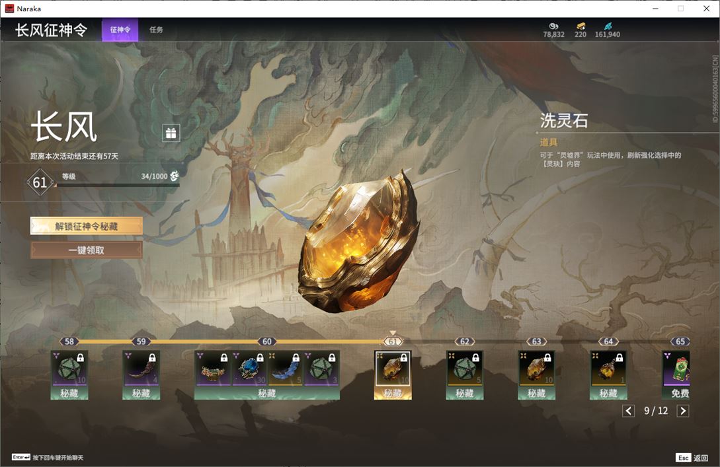Select the level 60 blue feather reward x5
This screenshot has width=720, height=467.
[x=285, y=369]
